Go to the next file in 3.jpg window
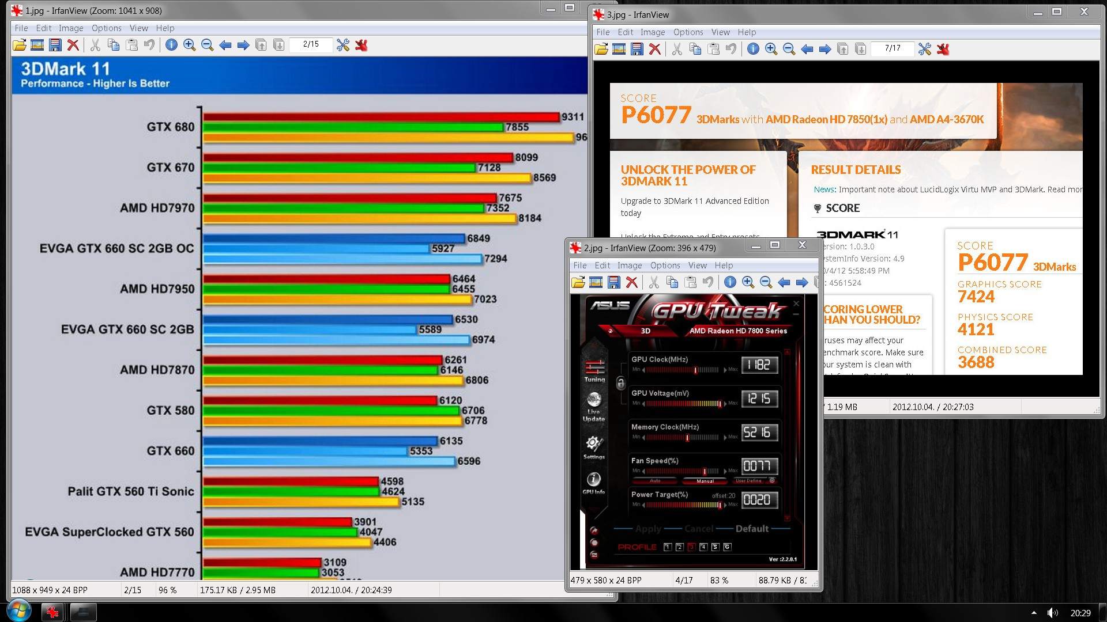This screenshot has height=622, width=1107. click(x=825, y=49)
